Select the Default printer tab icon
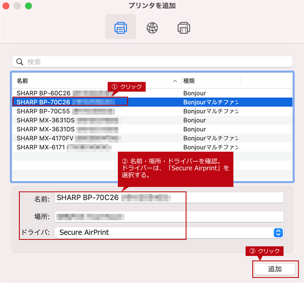 click(x=120, y=27)
